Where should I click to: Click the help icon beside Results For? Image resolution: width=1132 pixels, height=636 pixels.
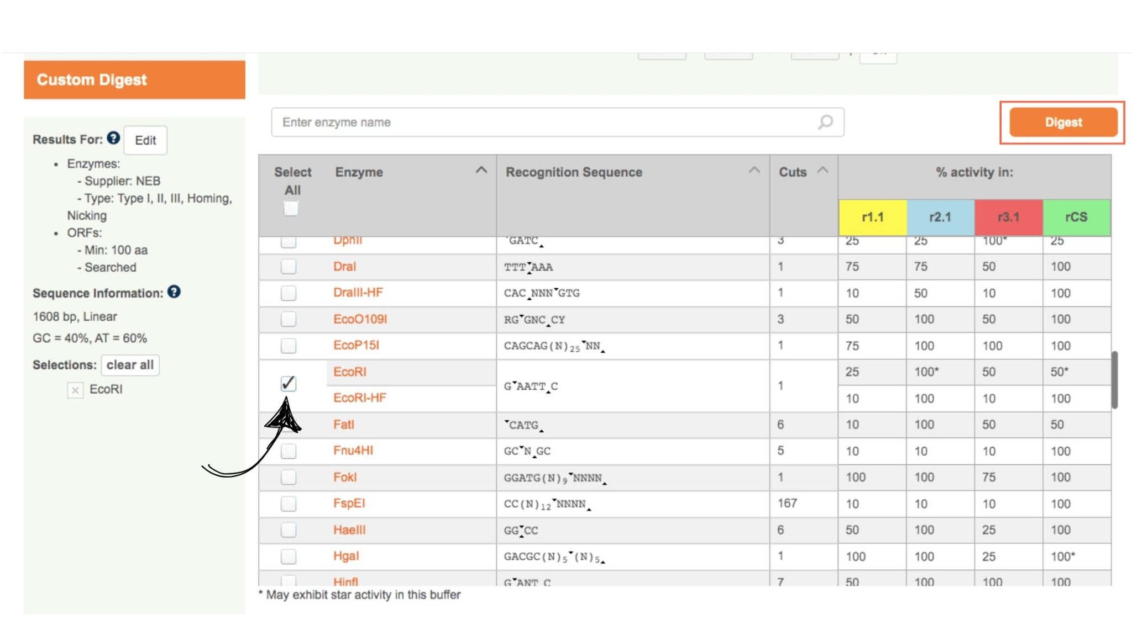(x=113, y=138)
